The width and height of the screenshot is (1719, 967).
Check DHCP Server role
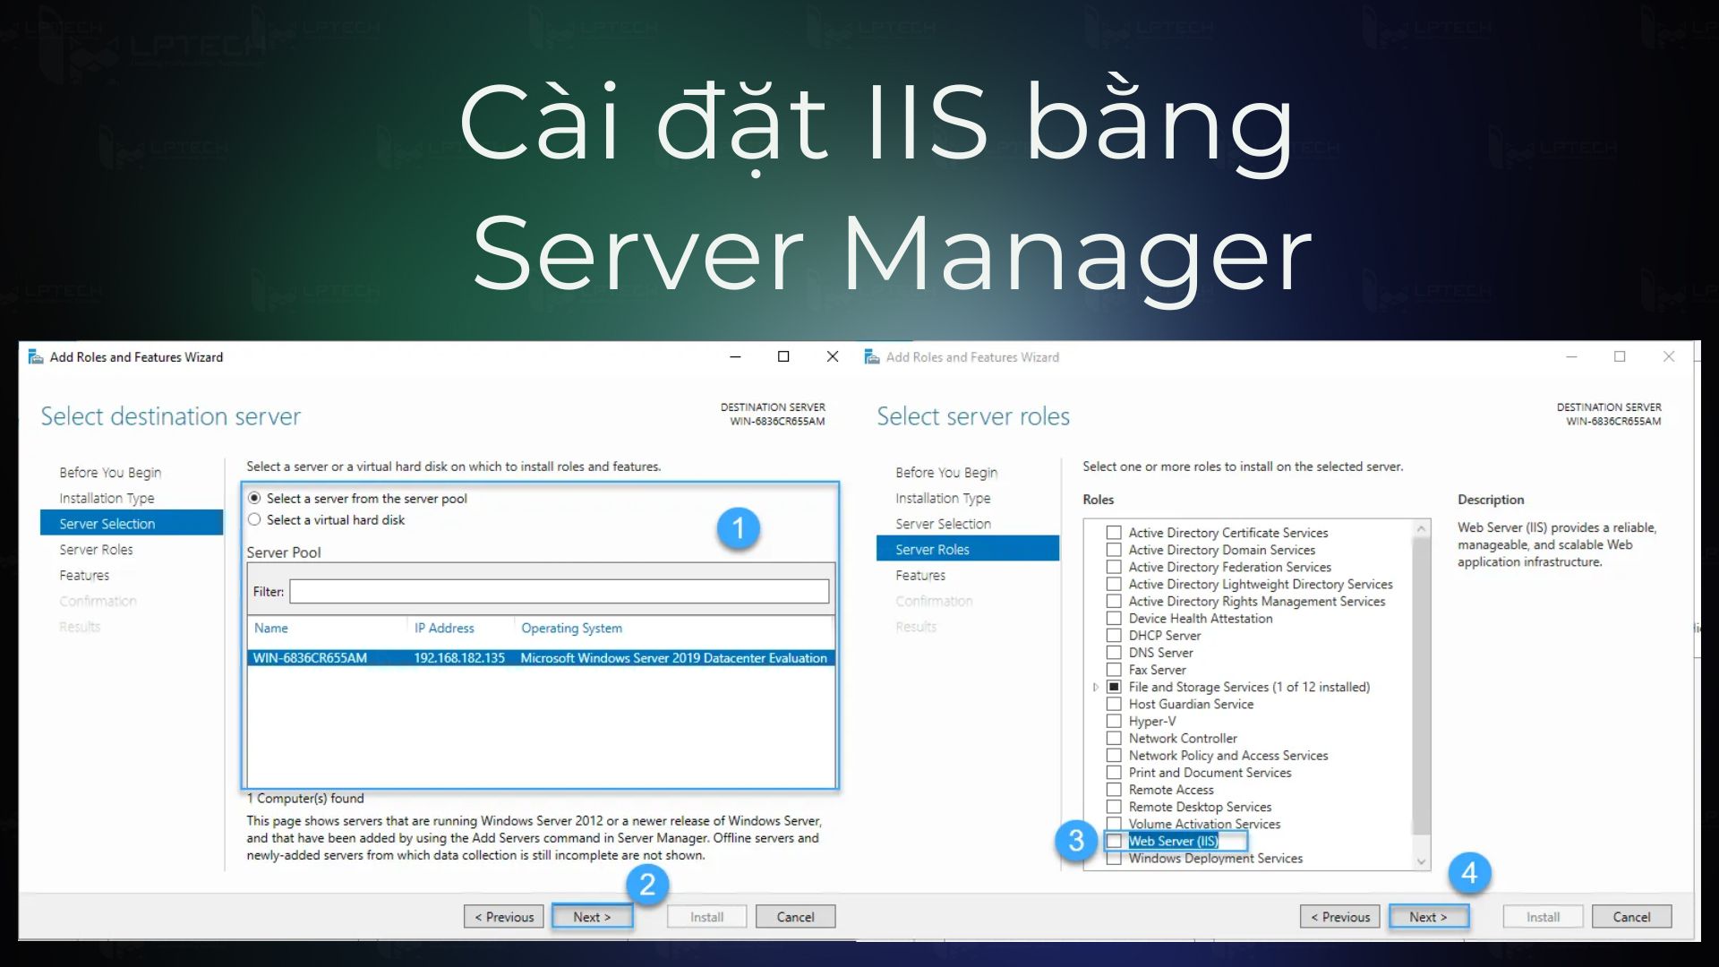click(1114, 635)
